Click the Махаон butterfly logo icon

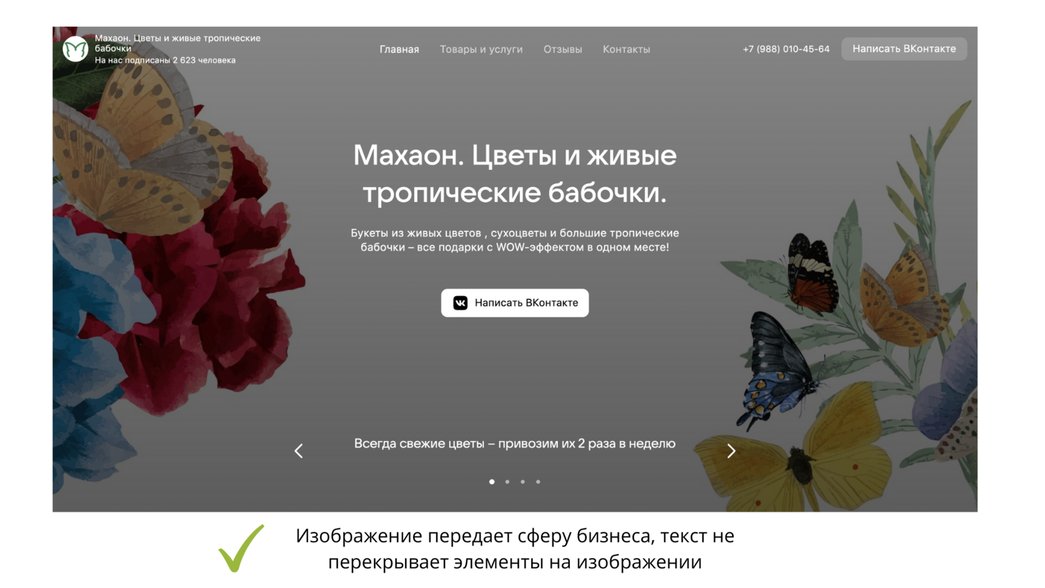[x=75, y=49]
